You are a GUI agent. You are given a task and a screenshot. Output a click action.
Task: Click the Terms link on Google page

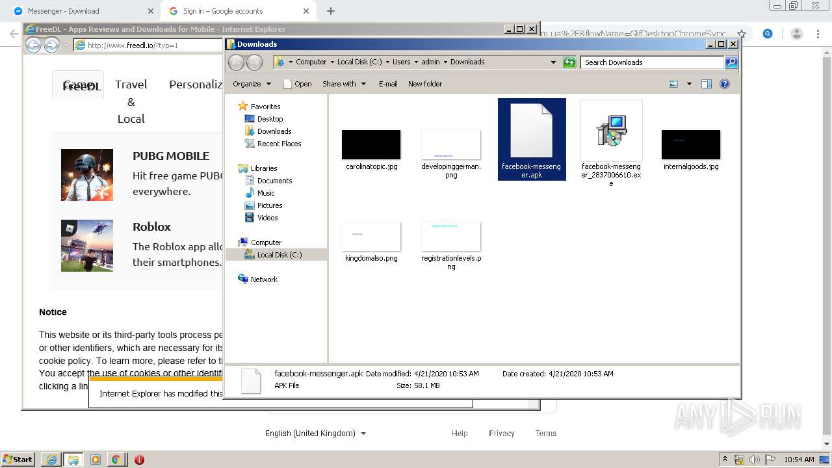[x=546, y=434]
